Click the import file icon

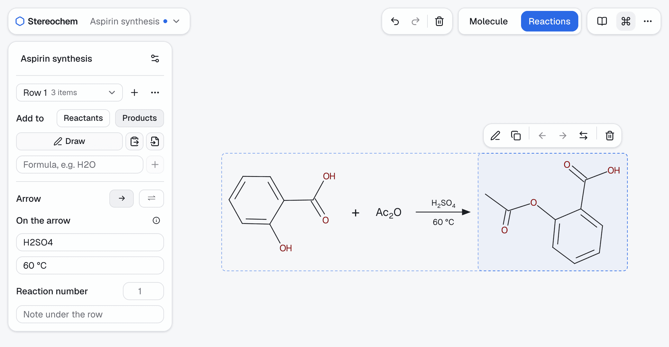(155, 141)
